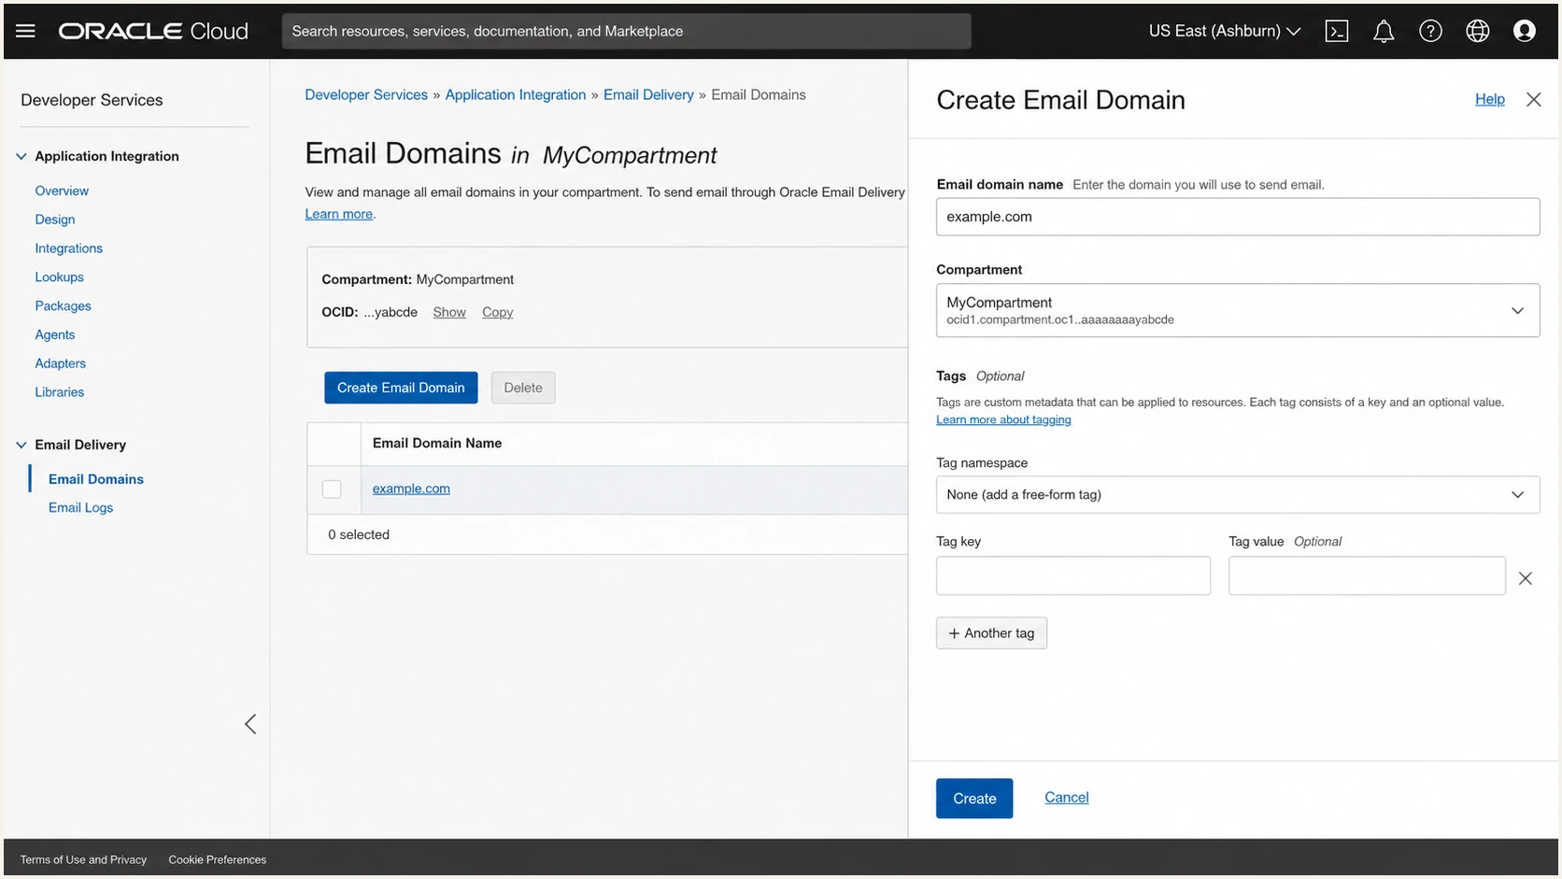Viewport: 1562px width, 879px height.
Task: Open Lookups in the sidebar
Action: 59,277
